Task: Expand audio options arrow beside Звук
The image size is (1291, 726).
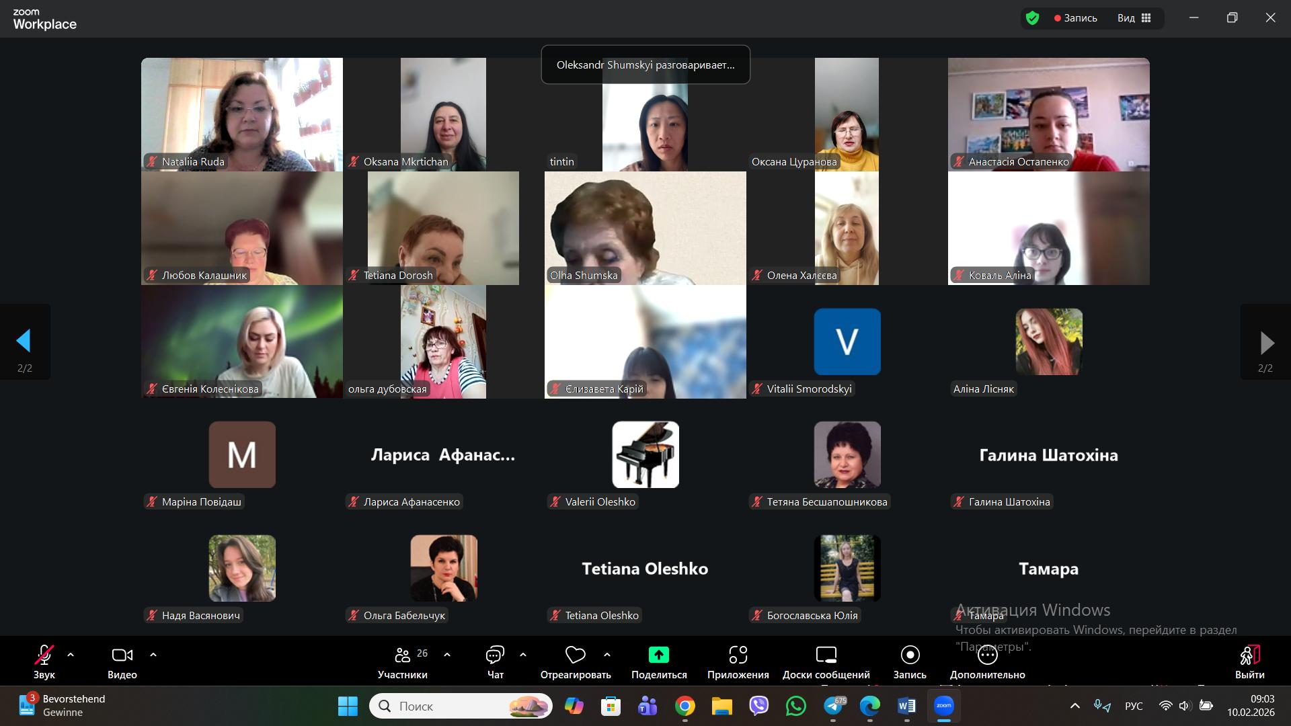Action: tap(71, 654)
